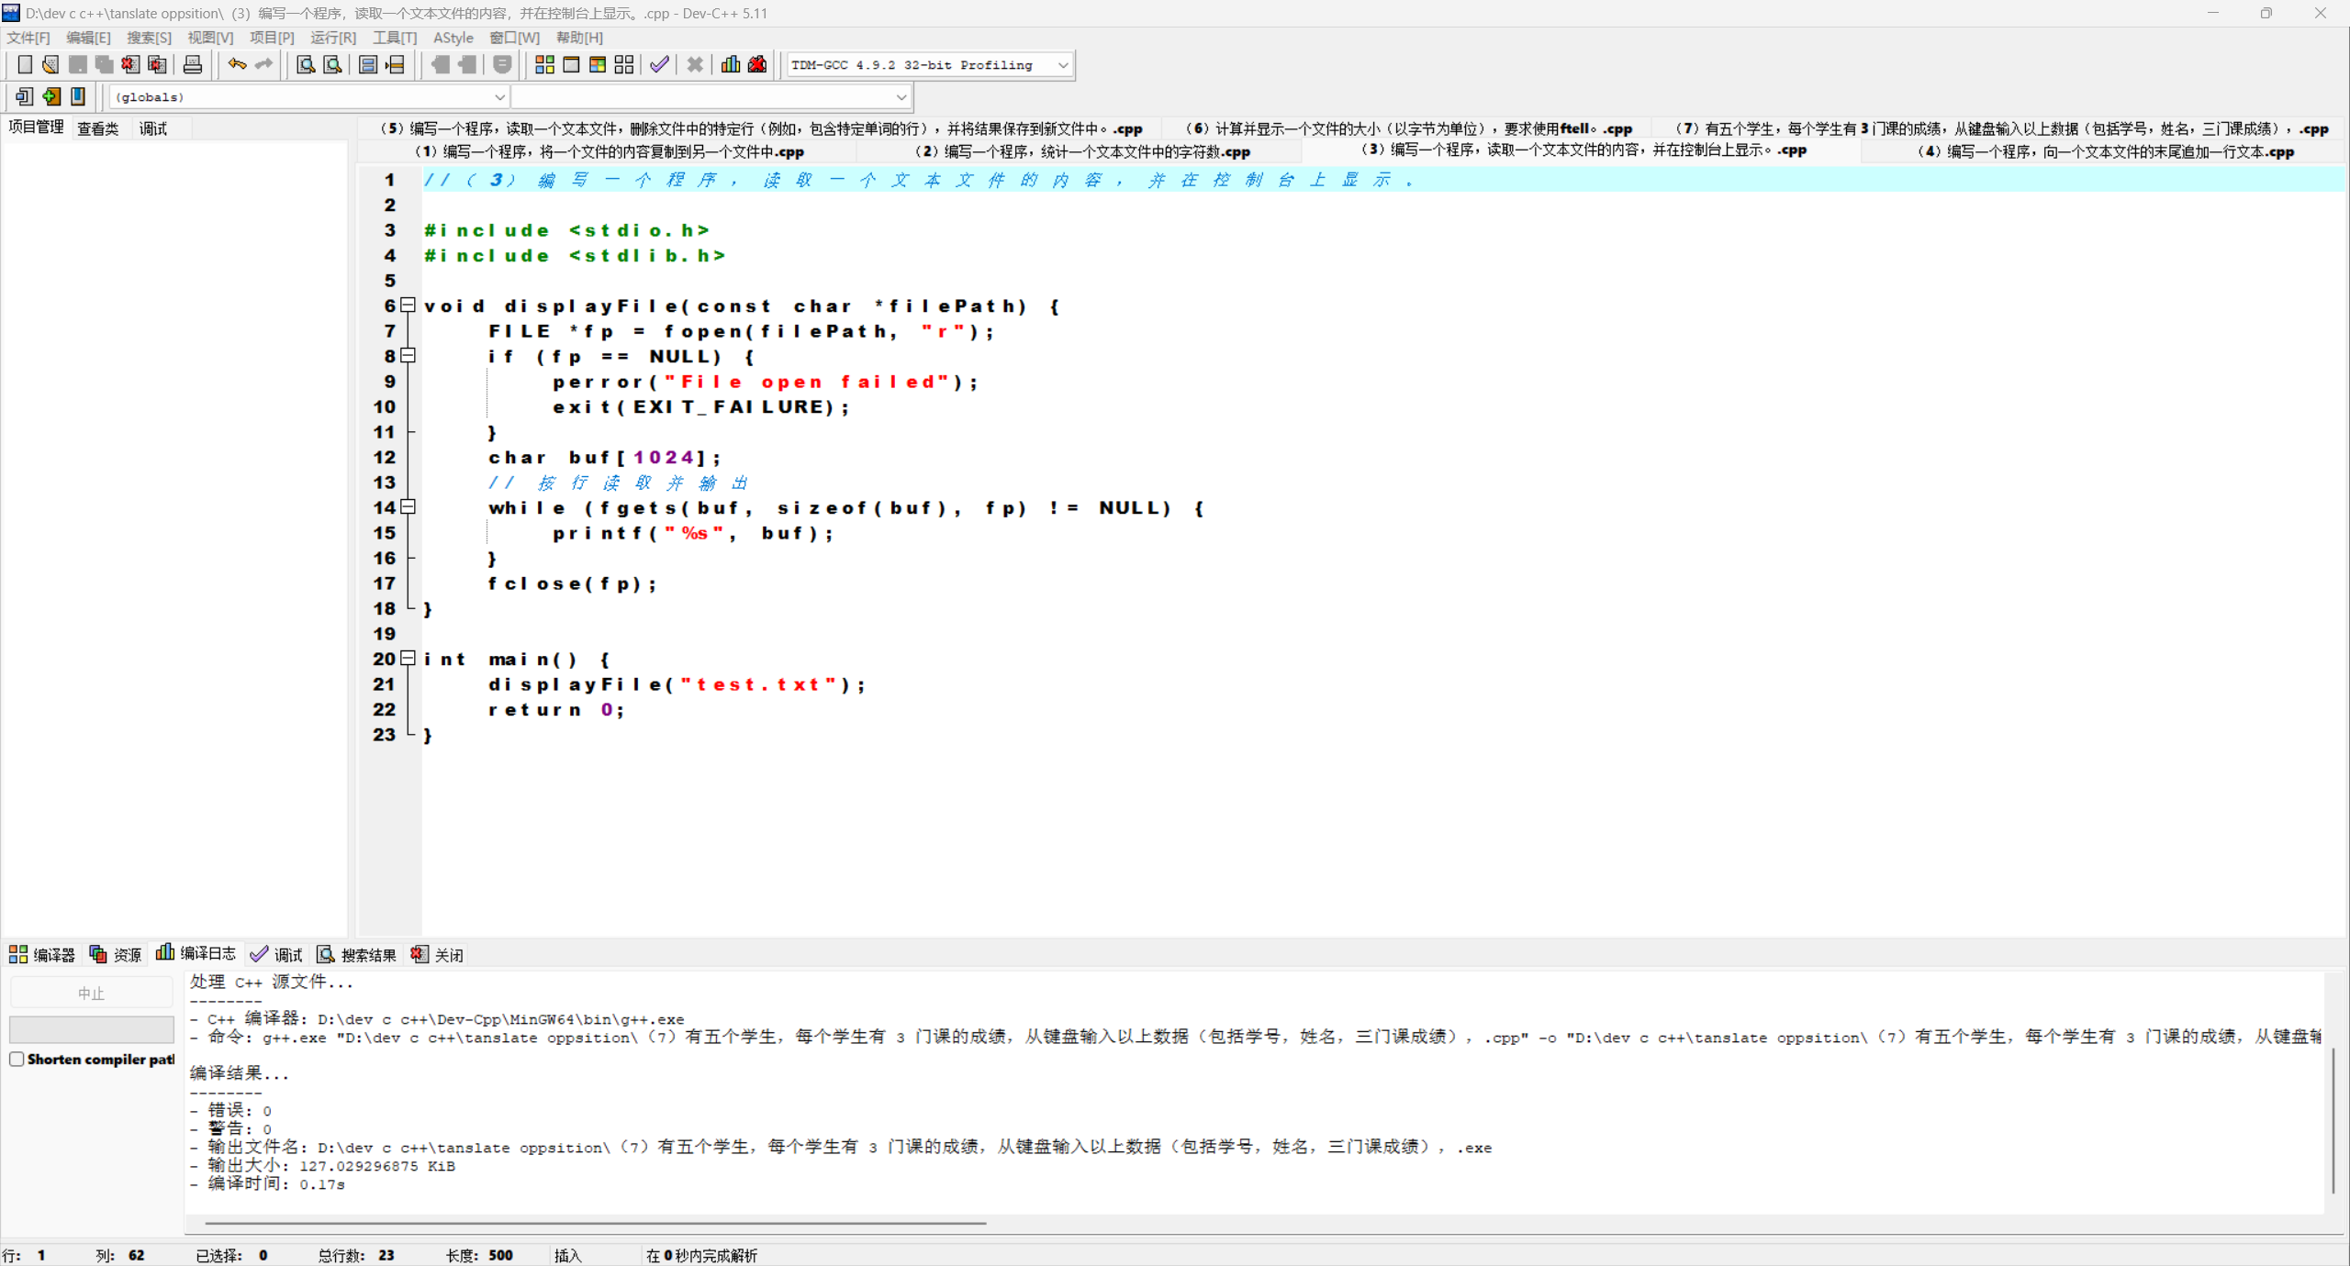Click the Open file icon
The width and height of the screenshot is (2350, 1266).
[x=50, y=64]
